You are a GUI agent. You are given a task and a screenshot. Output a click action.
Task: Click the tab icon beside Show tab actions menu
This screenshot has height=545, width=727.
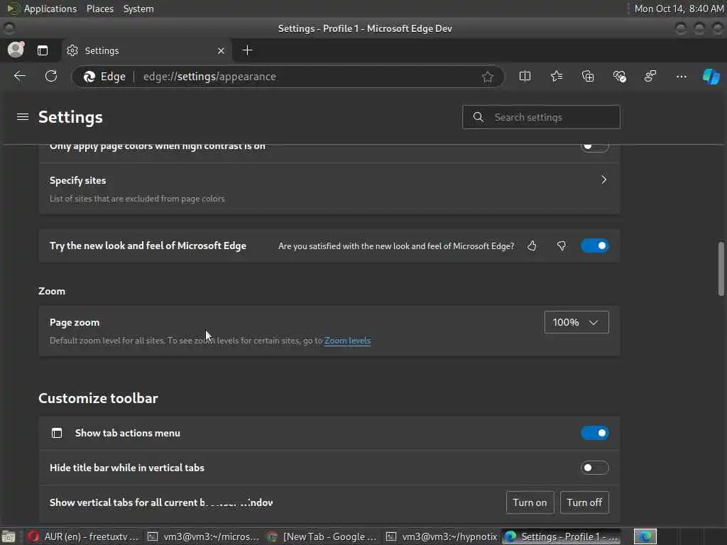pyautogui.click(x=57, y=433)
